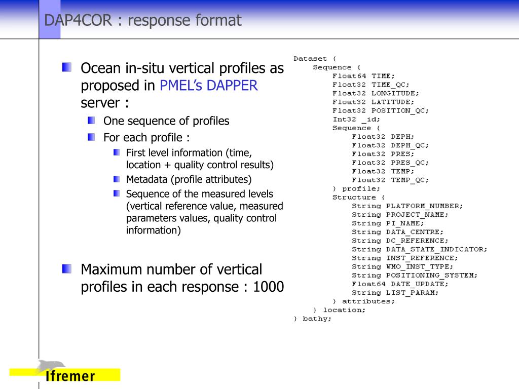Click the 'String INST_REFERENCE;' code line
This screenshot has width=519, height=389.
pos(405,258)
